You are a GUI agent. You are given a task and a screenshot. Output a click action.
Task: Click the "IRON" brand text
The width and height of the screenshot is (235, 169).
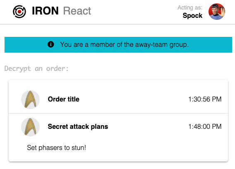45,11
